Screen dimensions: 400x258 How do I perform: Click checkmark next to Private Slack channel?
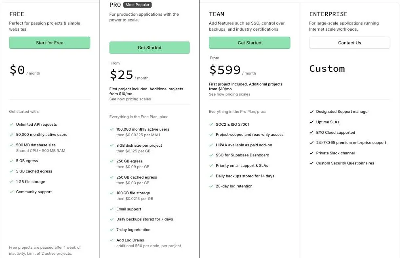tap(312, 153)
